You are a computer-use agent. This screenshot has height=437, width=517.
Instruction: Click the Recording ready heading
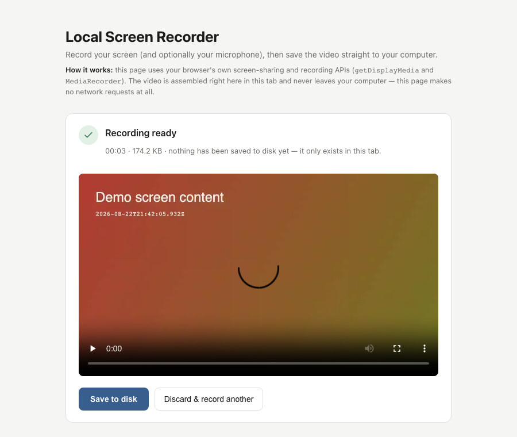pos(141,133)
